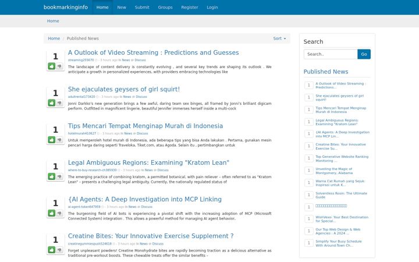Open sidebar link Our Top Web Design Agencies
The image size is (419, 262).
338,232
